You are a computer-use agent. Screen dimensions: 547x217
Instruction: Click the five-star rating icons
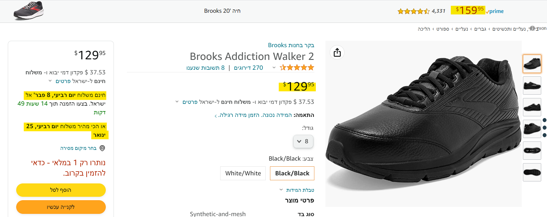point(297,68)
